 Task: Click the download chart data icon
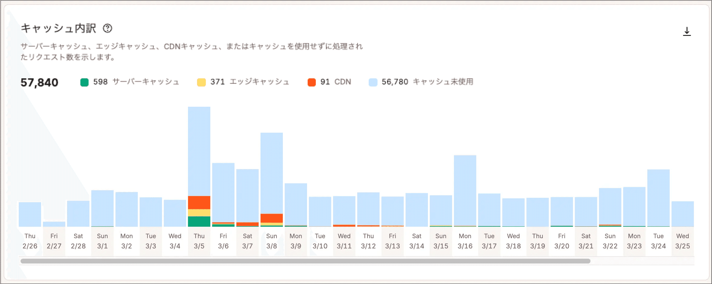(x=687, y=31)
